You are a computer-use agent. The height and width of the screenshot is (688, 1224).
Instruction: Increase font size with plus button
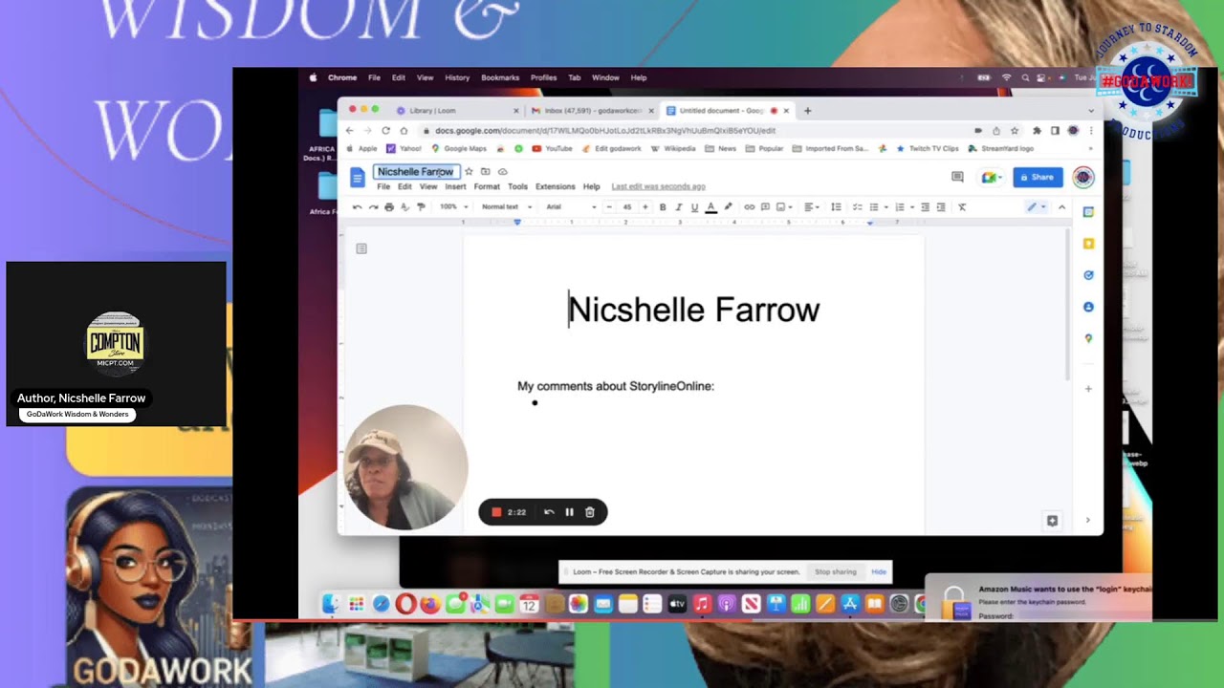point(645,207)
